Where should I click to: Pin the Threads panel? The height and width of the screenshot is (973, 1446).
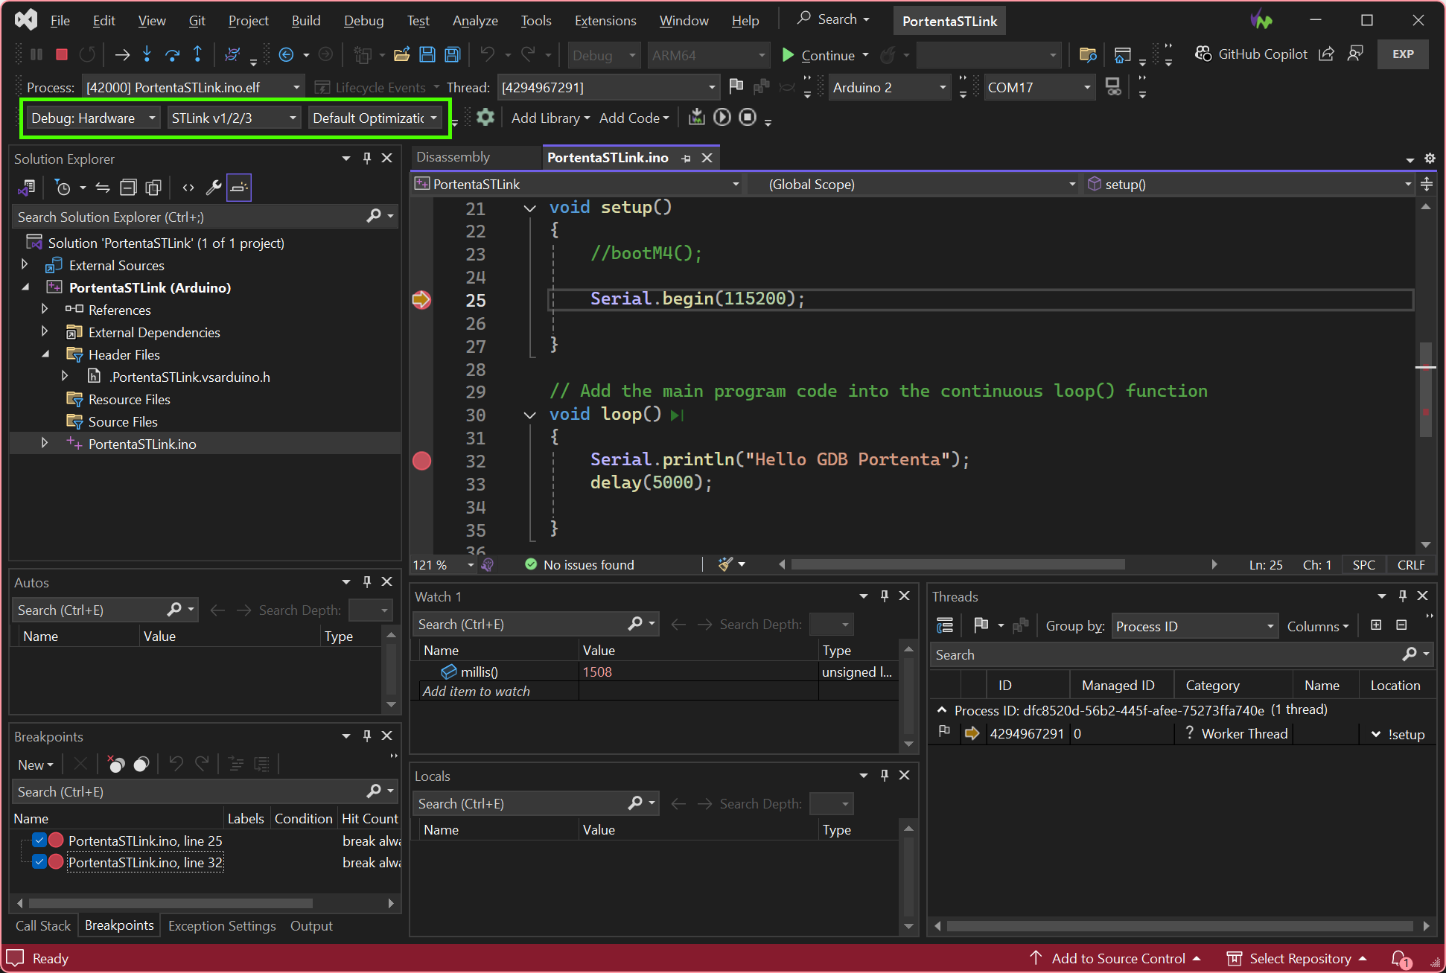pos(1402,596)
